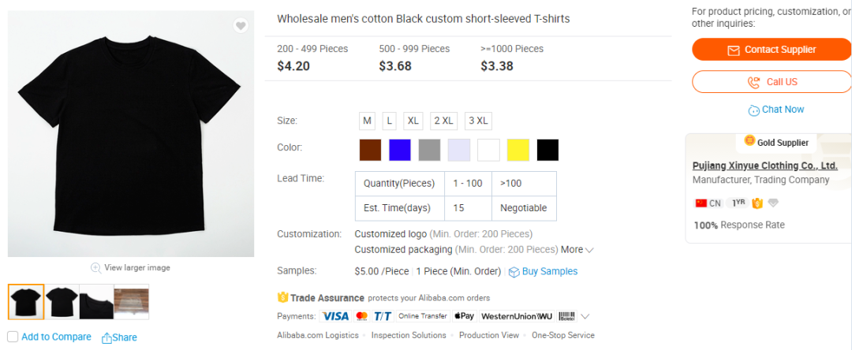The height and width of the screenshot is (350, 852).
Task: Open the Inspection Solutions link
Action: click(x=409, y=335)
